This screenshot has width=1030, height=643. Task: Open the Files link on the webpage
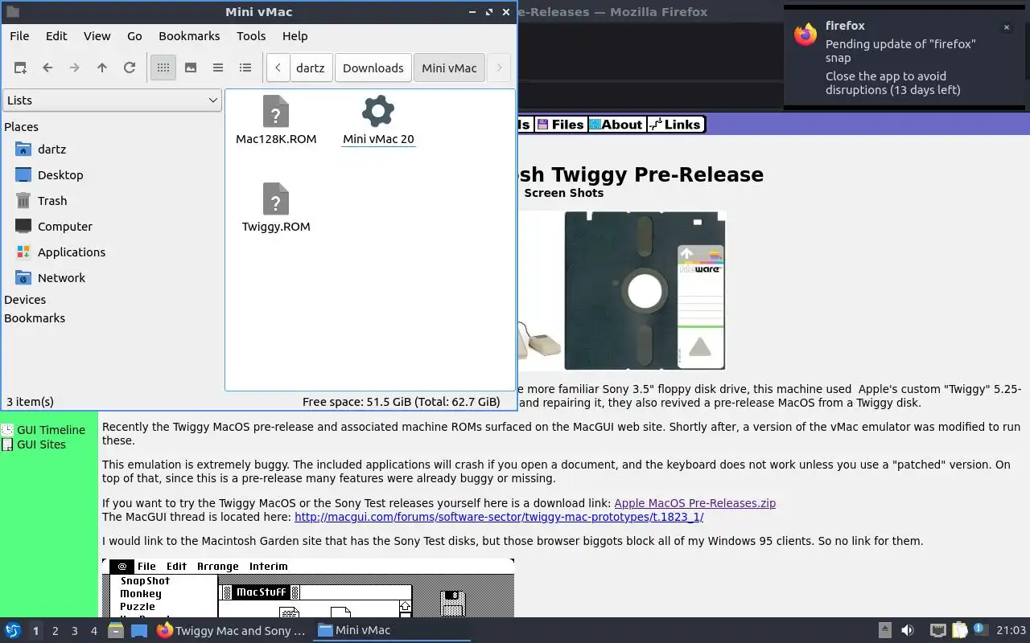point(561,125)
